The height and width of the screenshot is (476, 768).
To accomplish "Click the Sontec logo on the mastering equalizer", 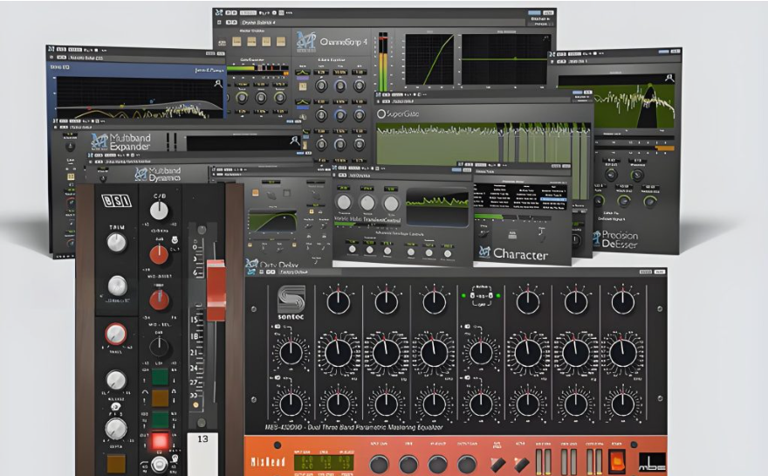I will (291, 302).
